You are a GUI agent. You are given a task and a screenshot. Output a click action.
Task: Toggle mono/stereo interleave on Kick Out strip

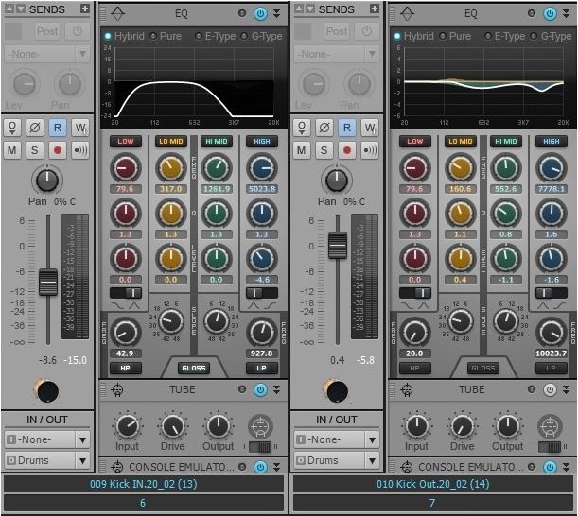pos(302,128)
